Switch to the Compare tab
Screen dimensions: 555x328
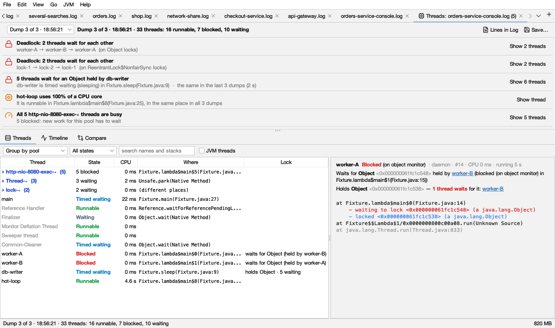[92, 138]
